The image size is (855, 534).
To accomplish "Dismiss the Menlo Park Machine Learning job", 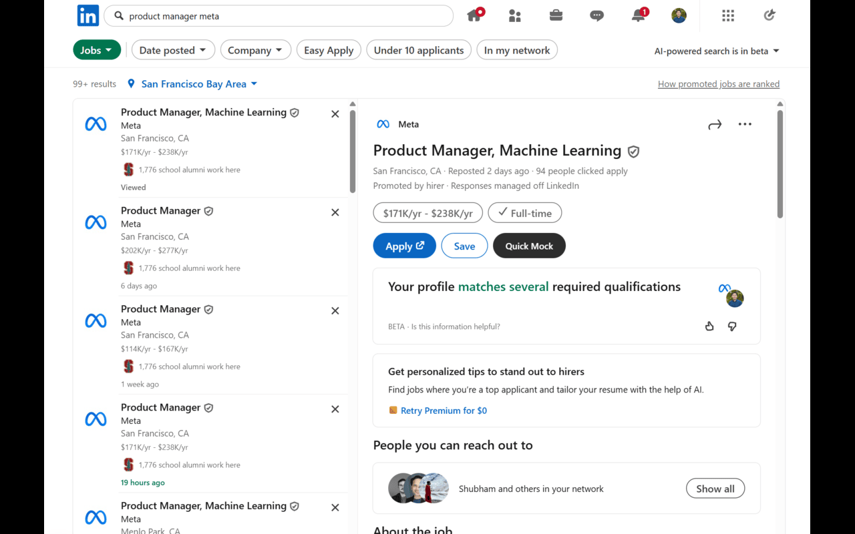I will 335,507.
